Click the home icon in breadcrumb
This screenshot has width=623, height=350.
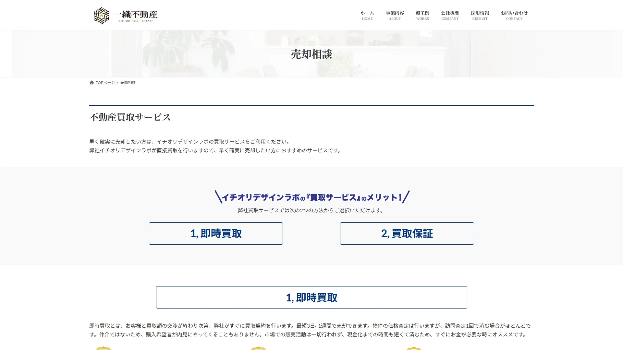(92, 83)
